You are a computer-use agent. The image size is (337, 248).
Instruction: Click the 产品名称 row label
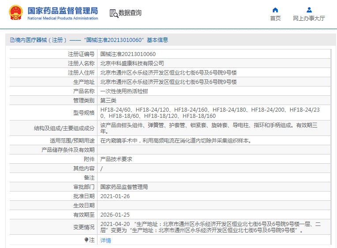point(84,91)
